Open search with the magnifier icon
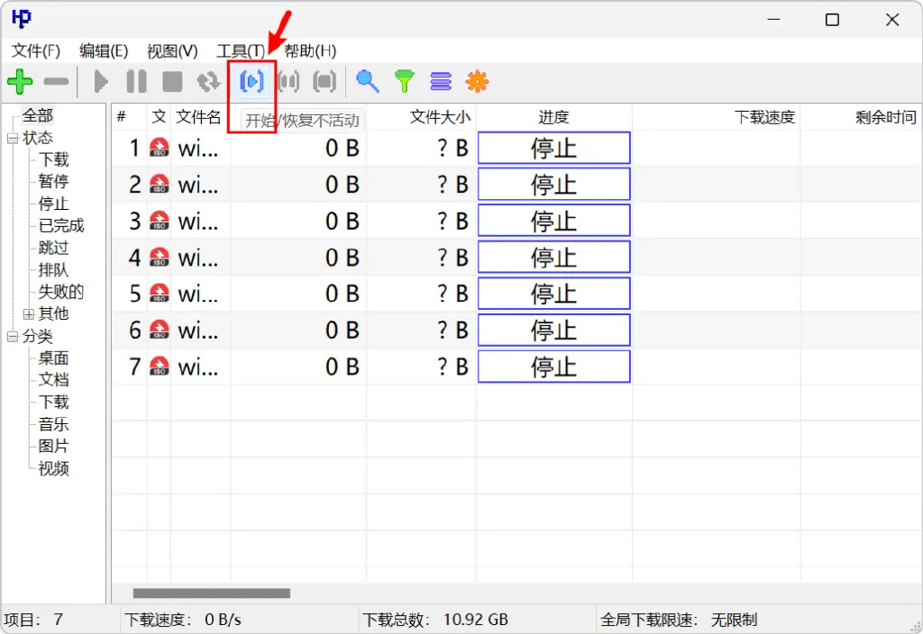The image size is (923, 634). point(367,82)
